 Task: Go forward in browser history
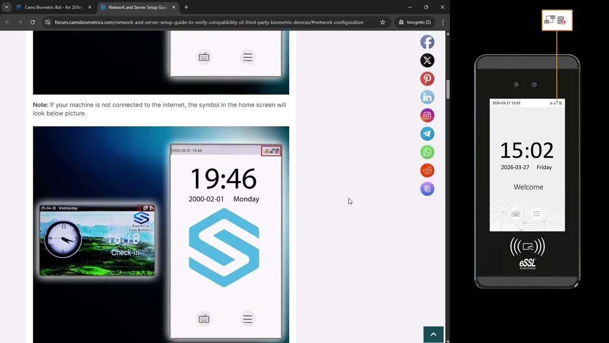pyautogui.click(x=20, y=22)
